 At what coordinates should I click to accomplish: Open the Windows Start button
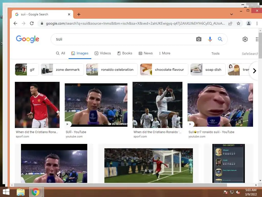(x=6, y=192)
